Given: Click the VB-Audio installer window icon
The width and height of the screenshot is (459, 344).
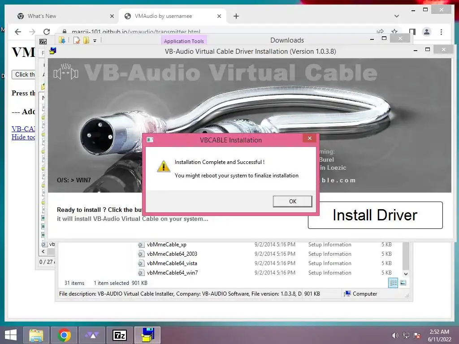Looking at the screenshot, I should 53,51.
